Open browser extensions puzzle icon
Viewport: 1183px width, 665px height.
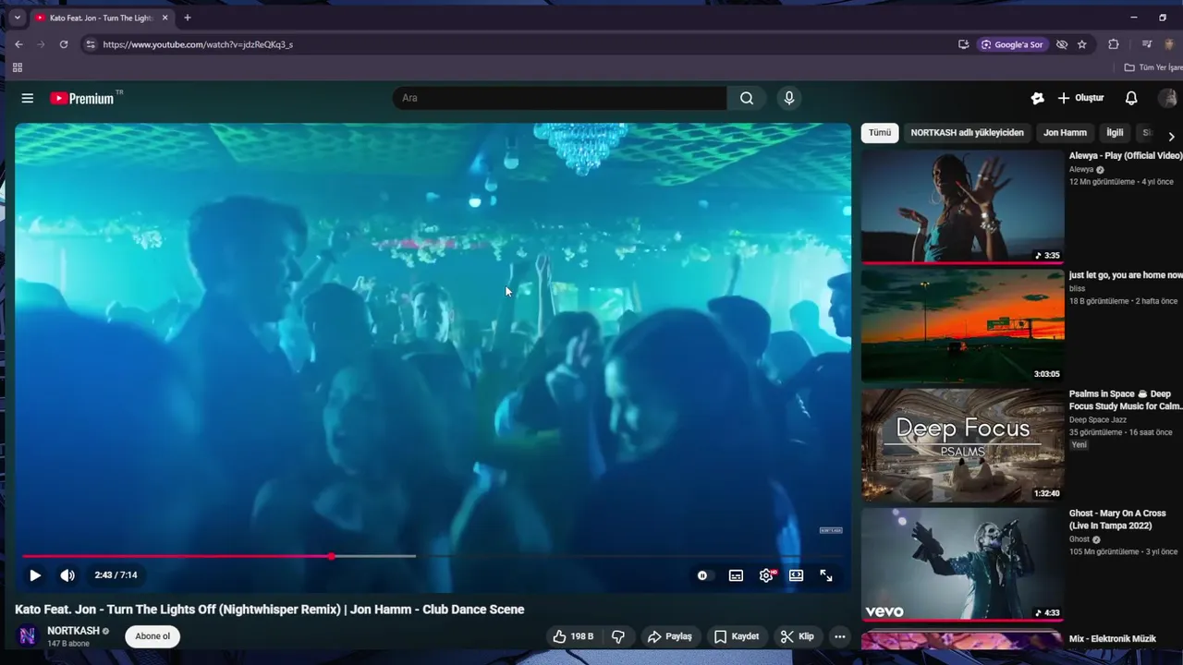tap(1114, 44)
